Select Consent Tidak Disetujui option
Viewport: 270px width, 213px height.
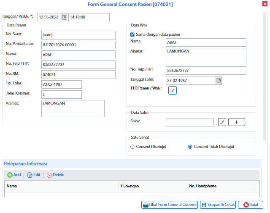[190, 147]
